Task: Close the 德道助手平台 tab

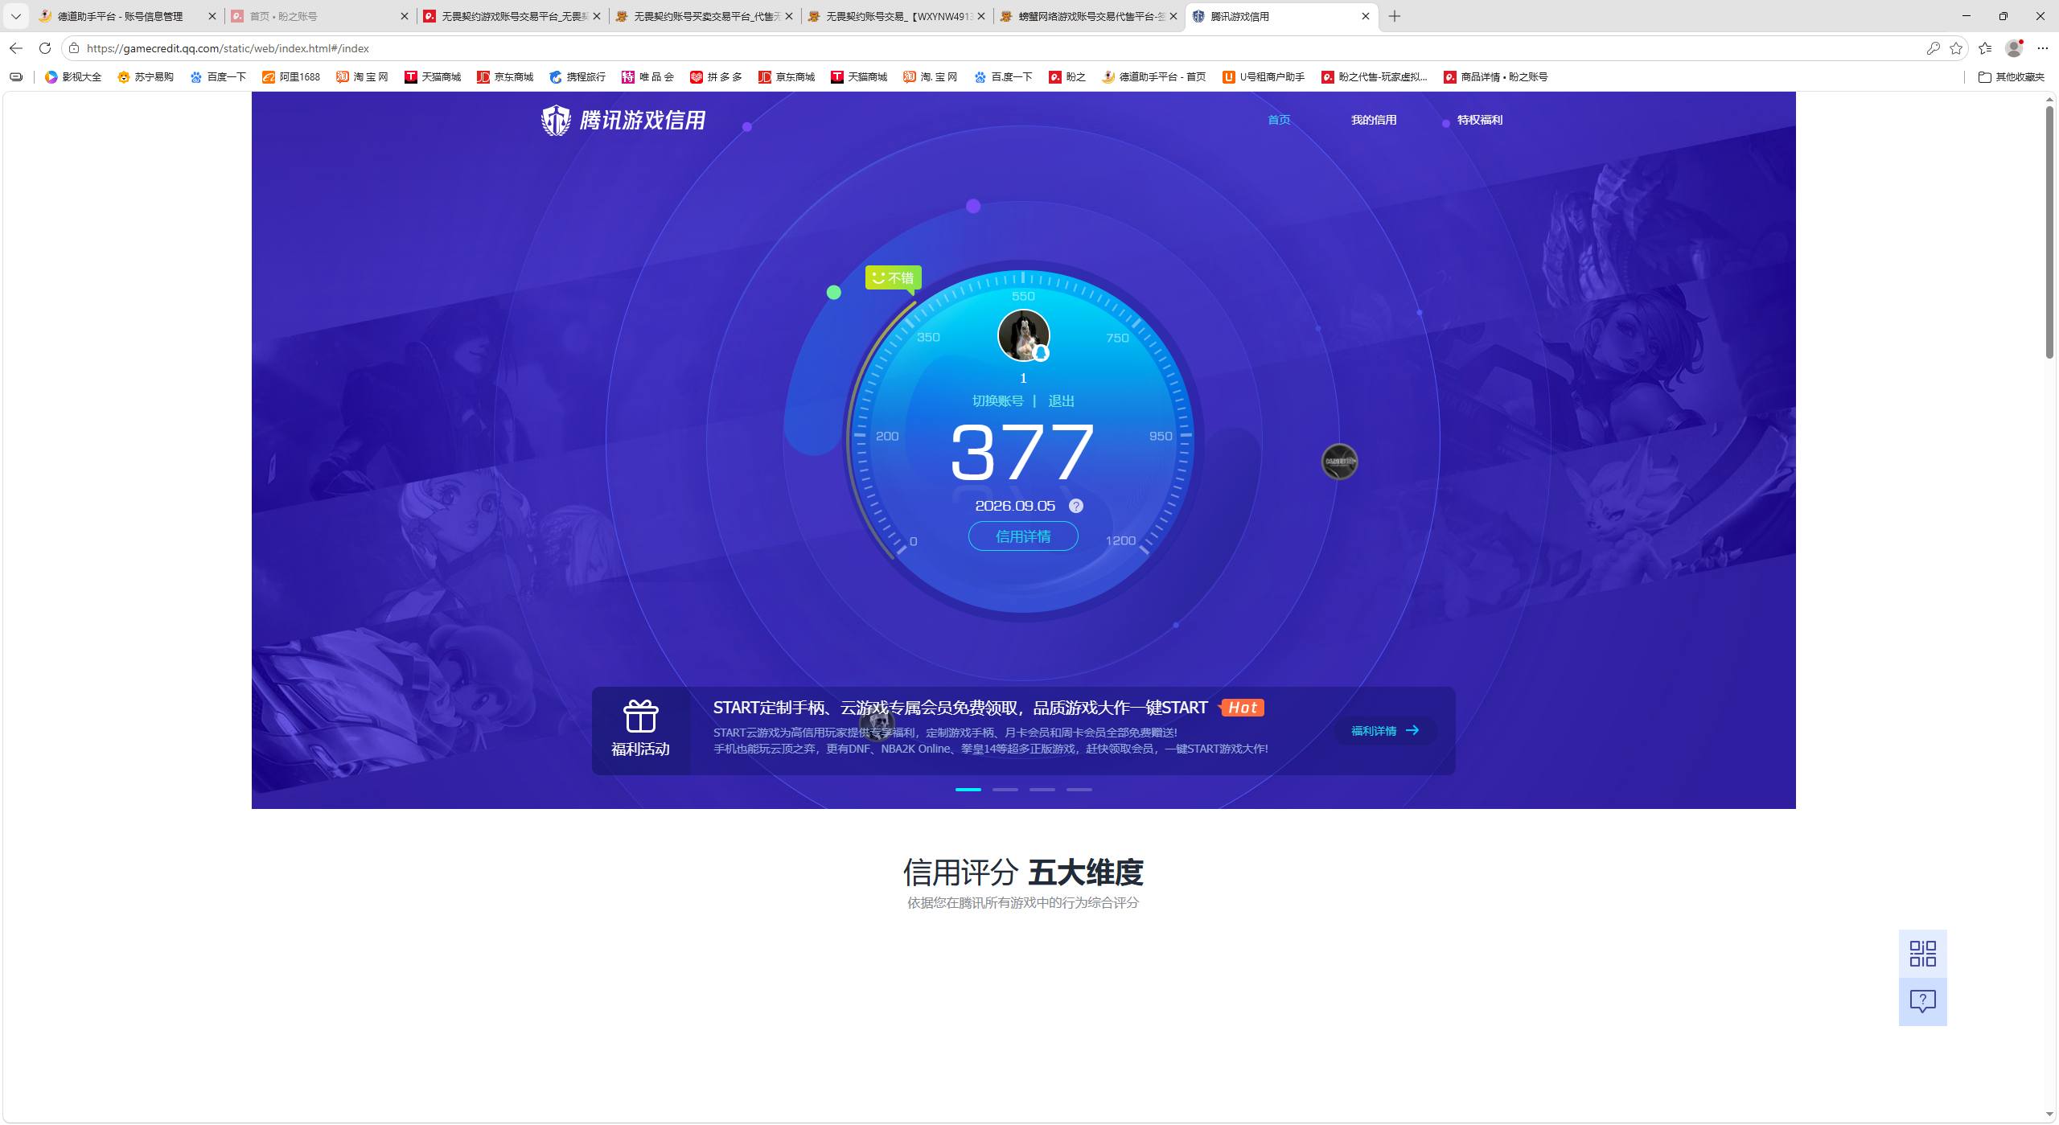Action: [212, 16]
